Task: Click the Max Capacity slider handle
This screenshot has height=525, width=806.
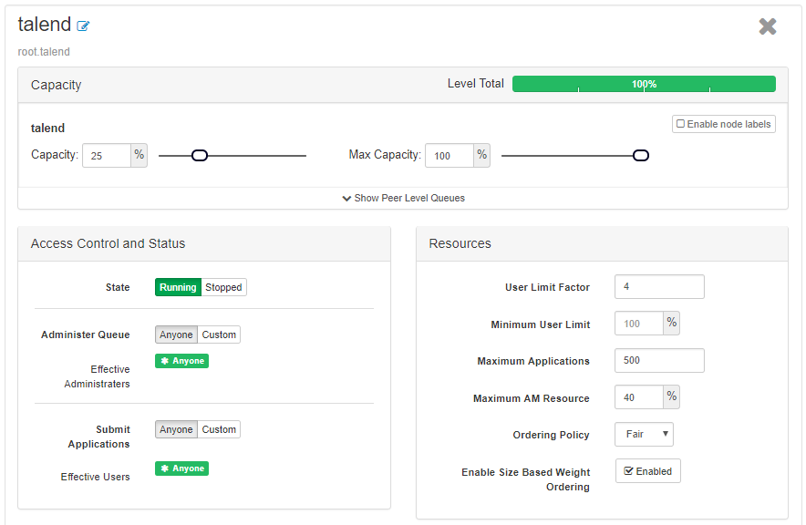Action: [x=640, y=155]
